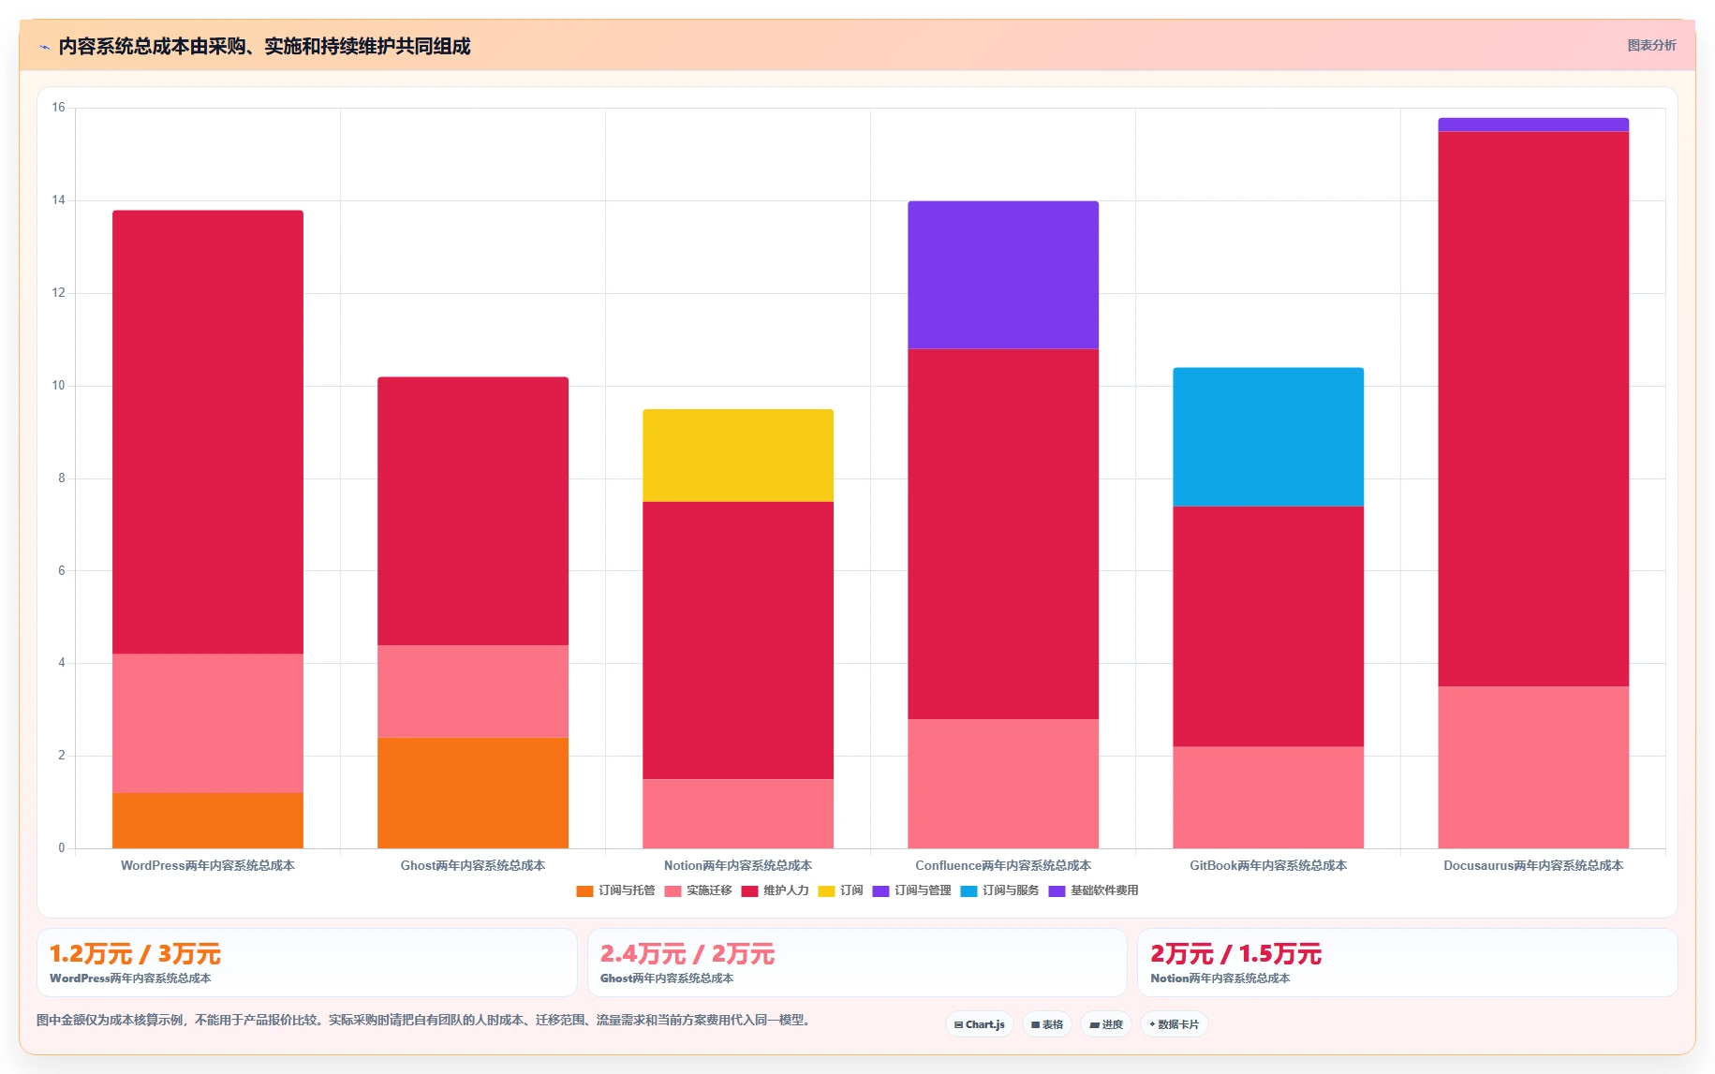Click the Notion两年内容系统总成本 axis label

pos(738,865)
